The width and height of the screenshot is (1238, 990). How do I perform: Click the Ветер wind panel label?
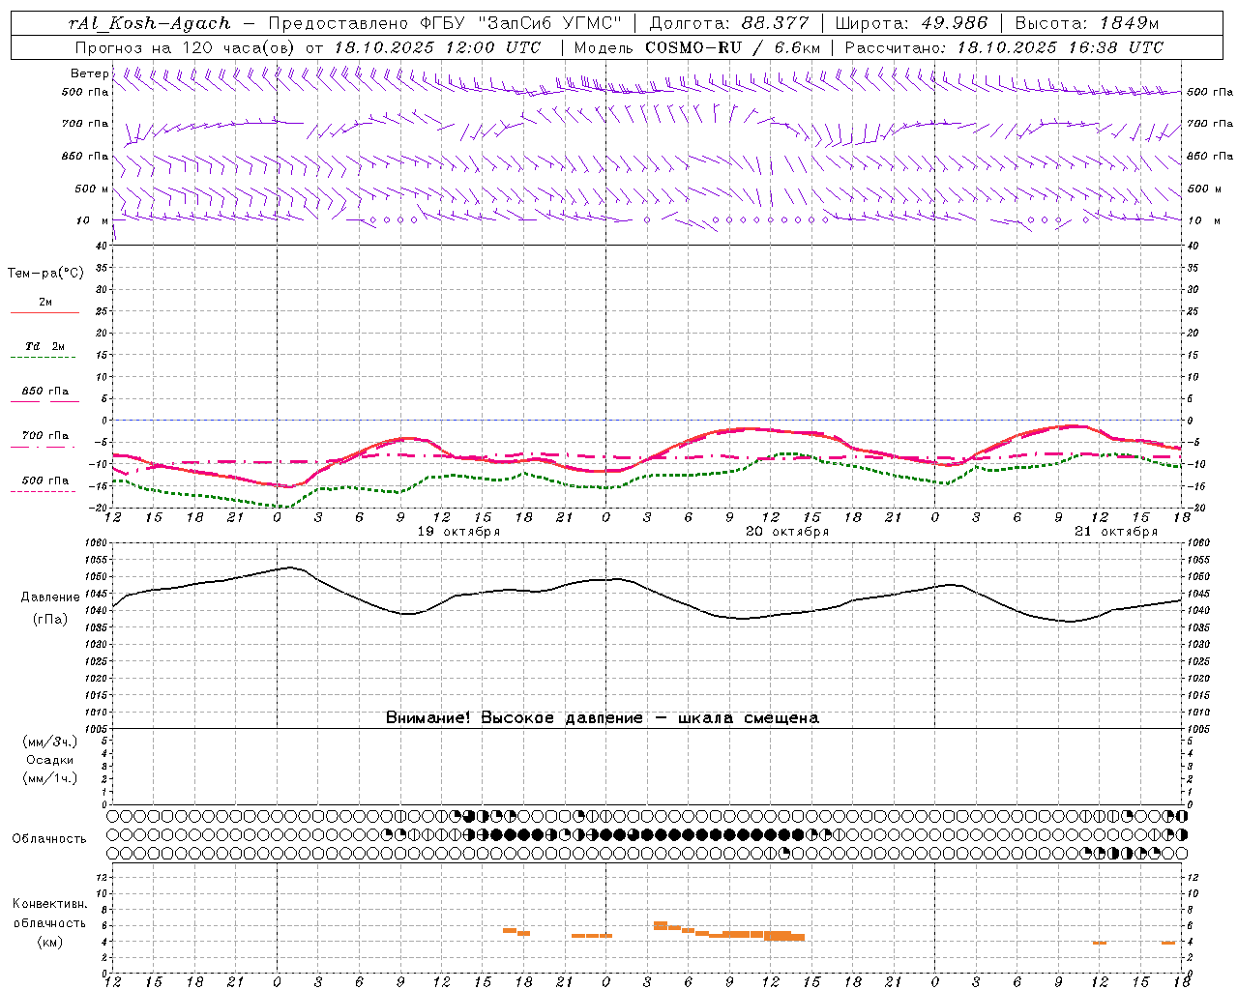[90, 73]
